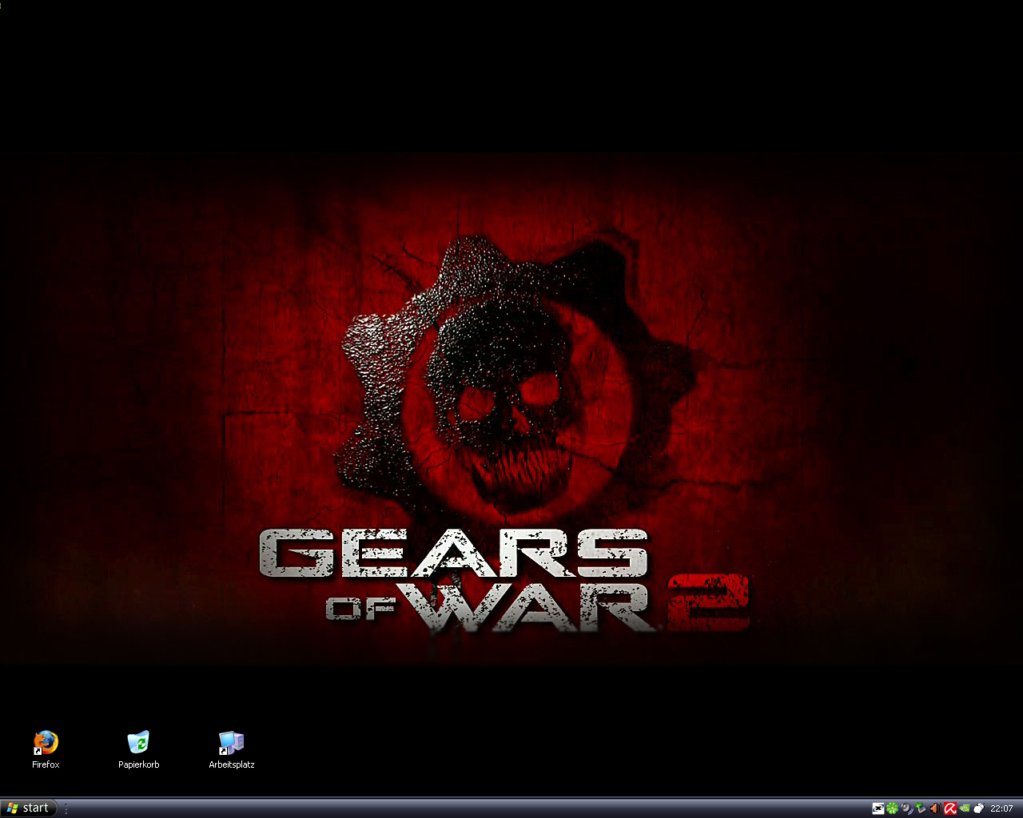Click the Papierkorb label text
Viewport: 1023px width, 818px height.
[x=138, y=764]
